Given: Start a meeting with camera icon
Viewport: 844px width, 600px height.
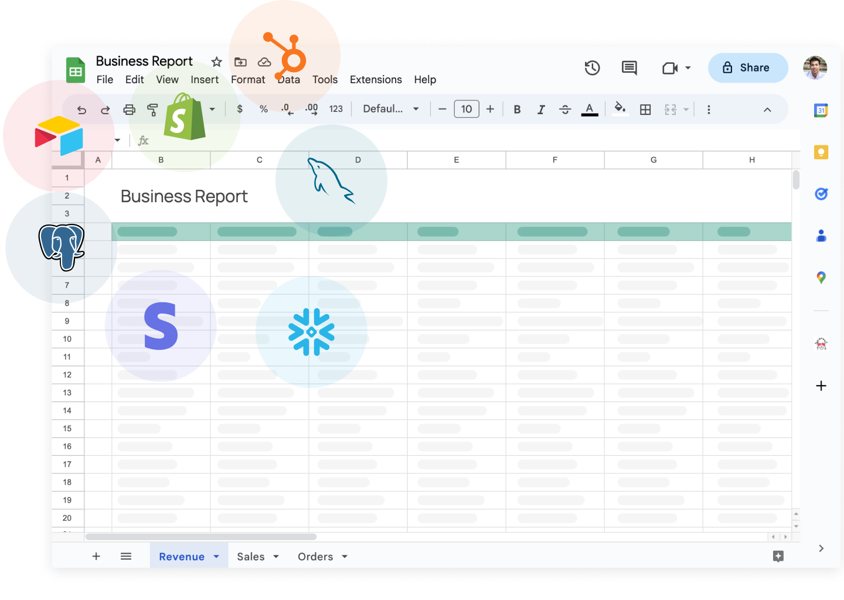Looking at the screenshot, I should tap(670, 68).
